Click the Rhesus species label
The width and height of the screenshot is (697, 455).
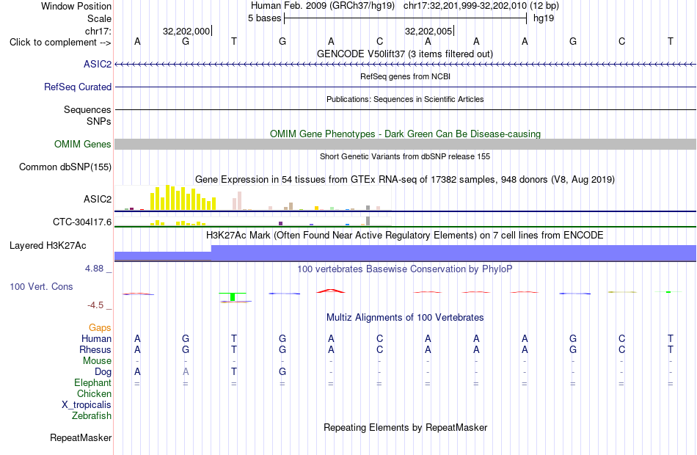[x=95, y=350]
